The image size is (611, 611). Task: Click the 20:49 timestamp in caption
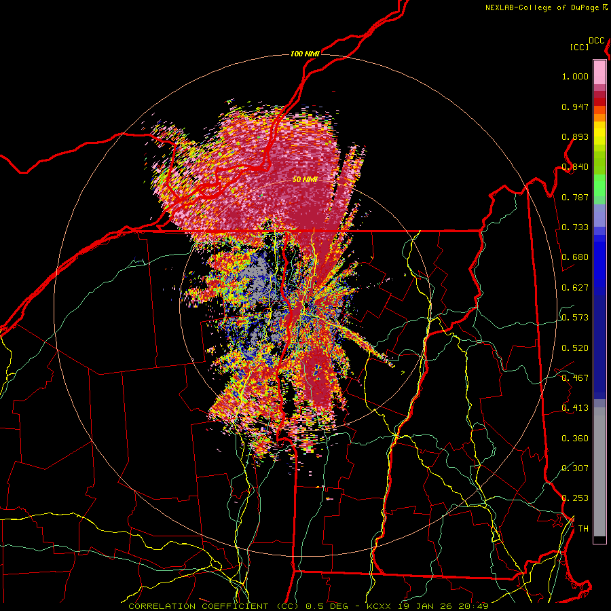coord(473,606)
